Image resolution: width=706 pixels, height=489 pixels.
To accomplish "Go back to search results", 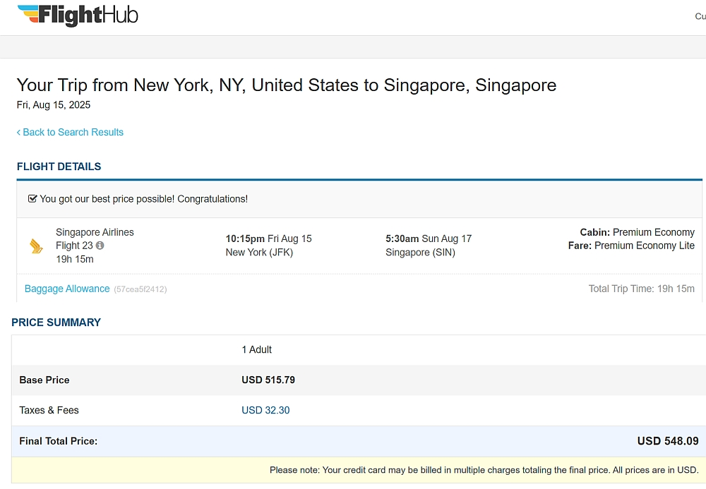I will tap(70, 132).
